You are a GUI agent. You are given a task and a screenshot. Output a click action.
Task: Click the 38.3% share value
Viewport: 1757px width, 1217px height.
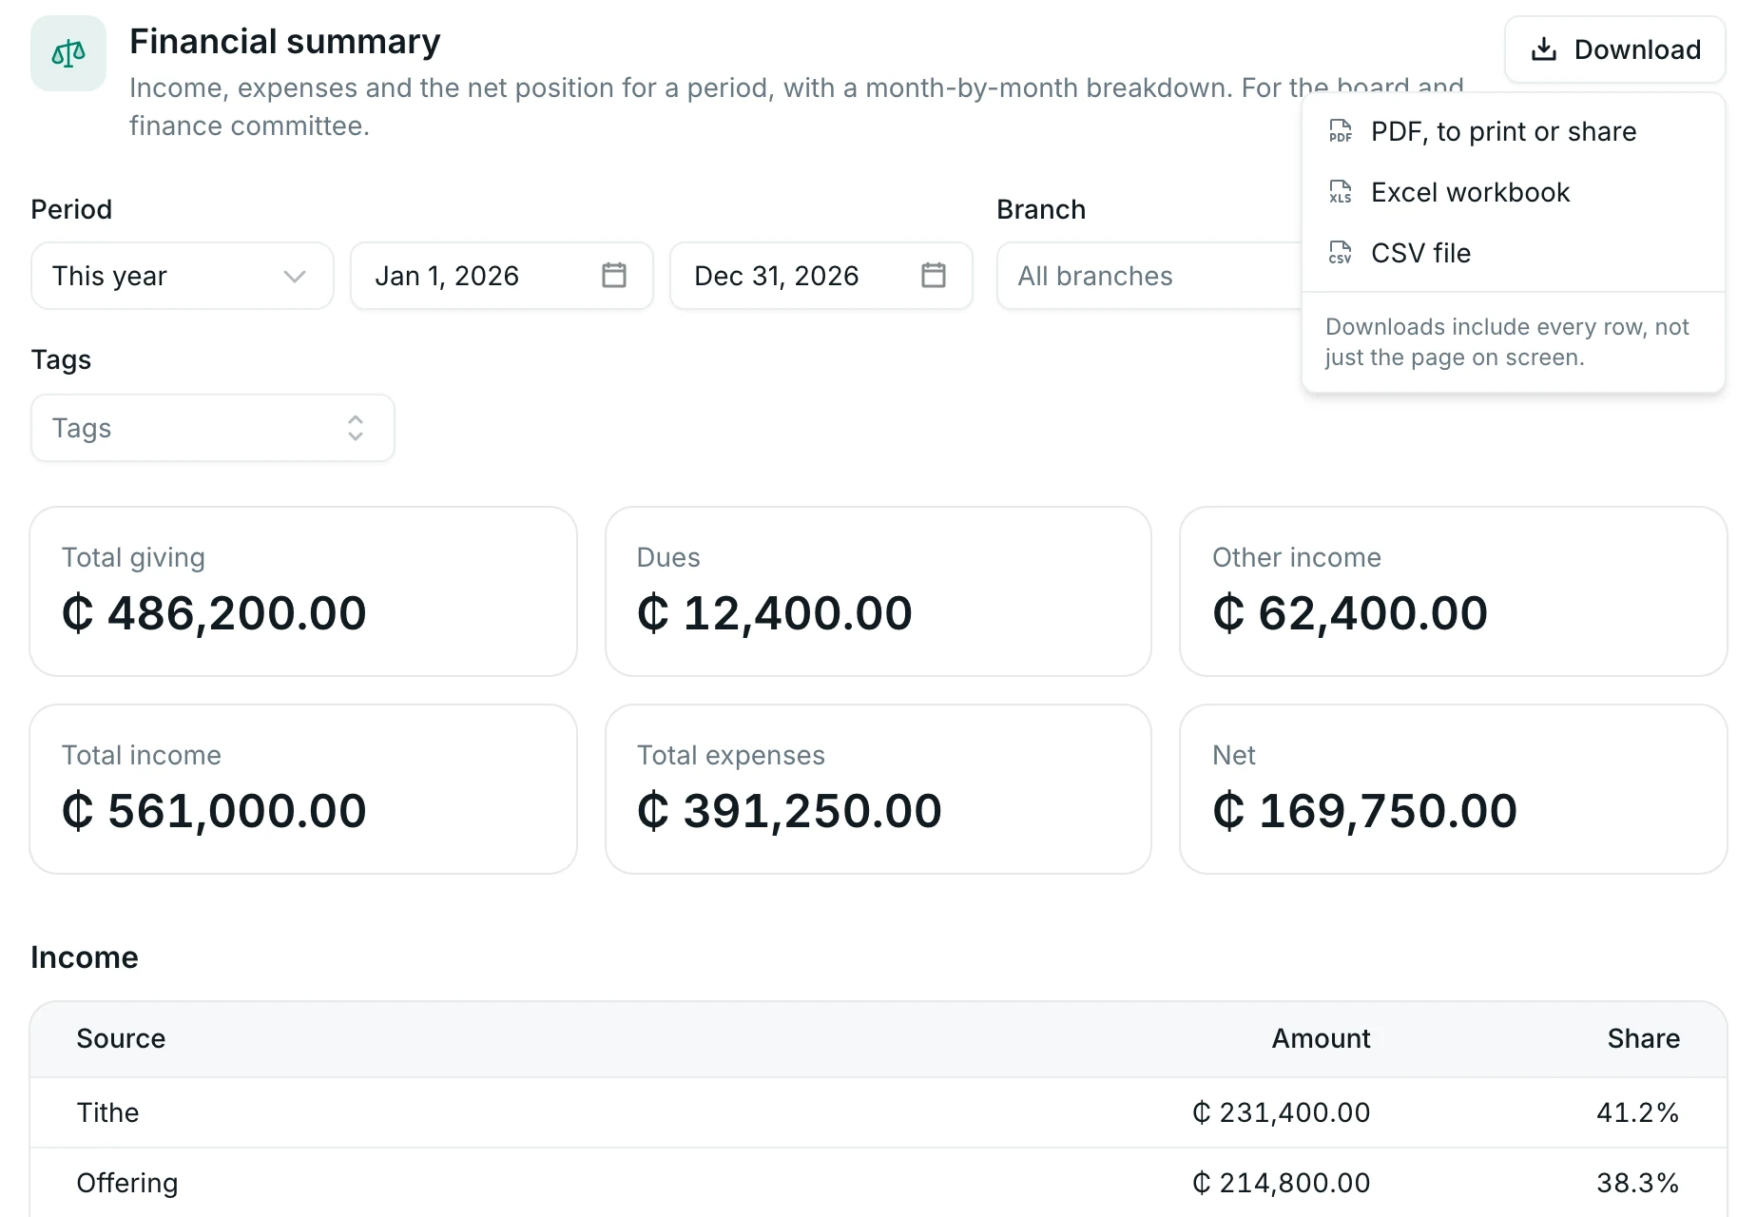click(x=1638, y=1183)
